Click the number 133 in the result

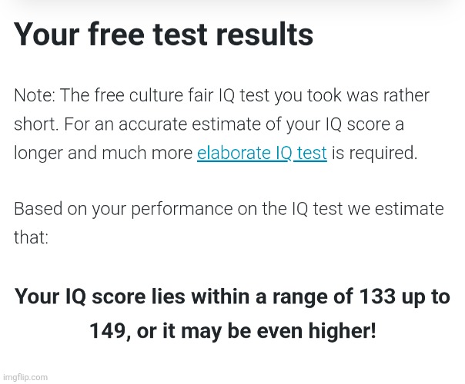(x=377, y=296)
